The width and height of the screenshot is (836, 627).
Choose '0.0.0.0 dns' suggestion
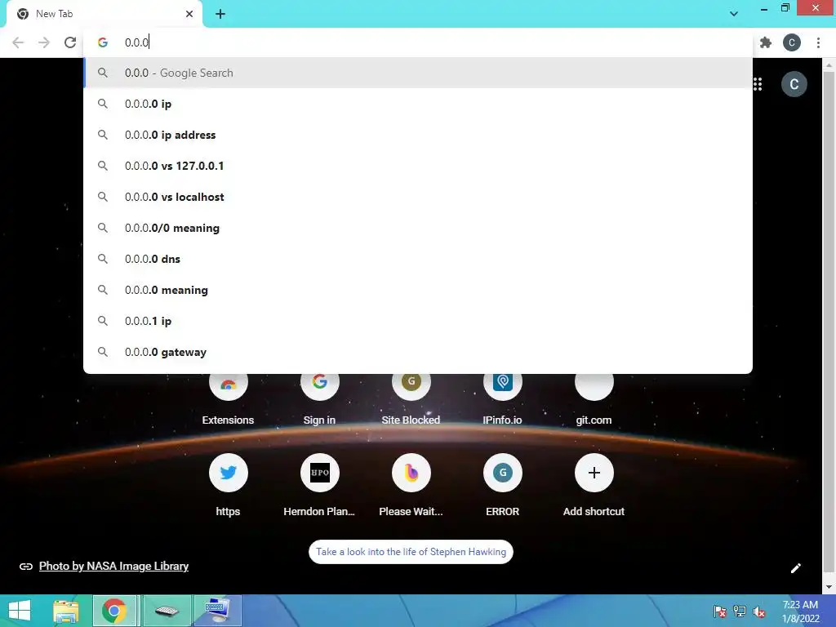(418, 259)
